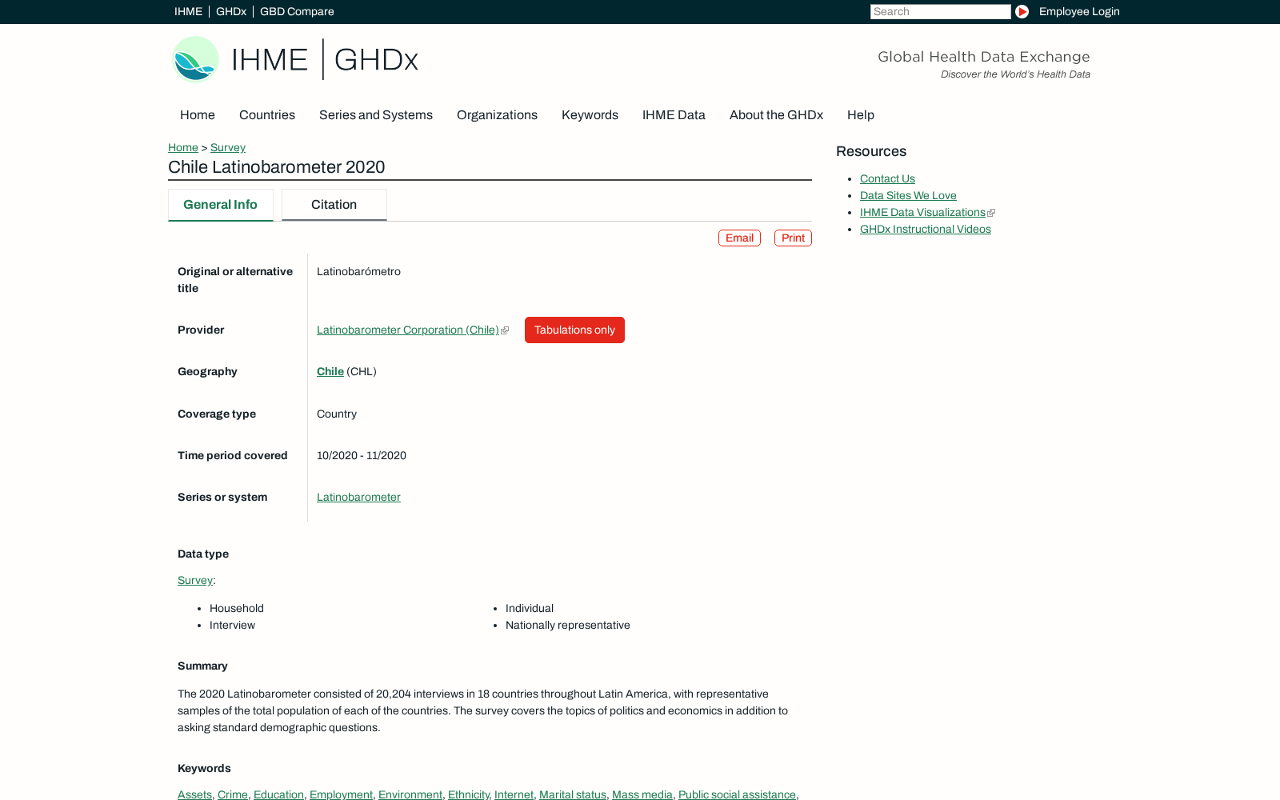The height and width of the screenshot is (800, 1280).
Task: Open GBD Compare link in top bar
Action: coord(297,11)
